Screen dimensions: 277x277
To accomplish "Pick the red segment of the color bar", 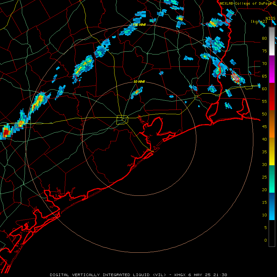I will (x=272, y=96).
